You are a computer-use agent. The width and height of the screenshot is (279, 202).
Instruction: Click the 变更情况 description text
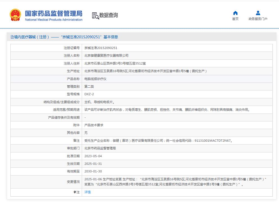tap(140, 182)
